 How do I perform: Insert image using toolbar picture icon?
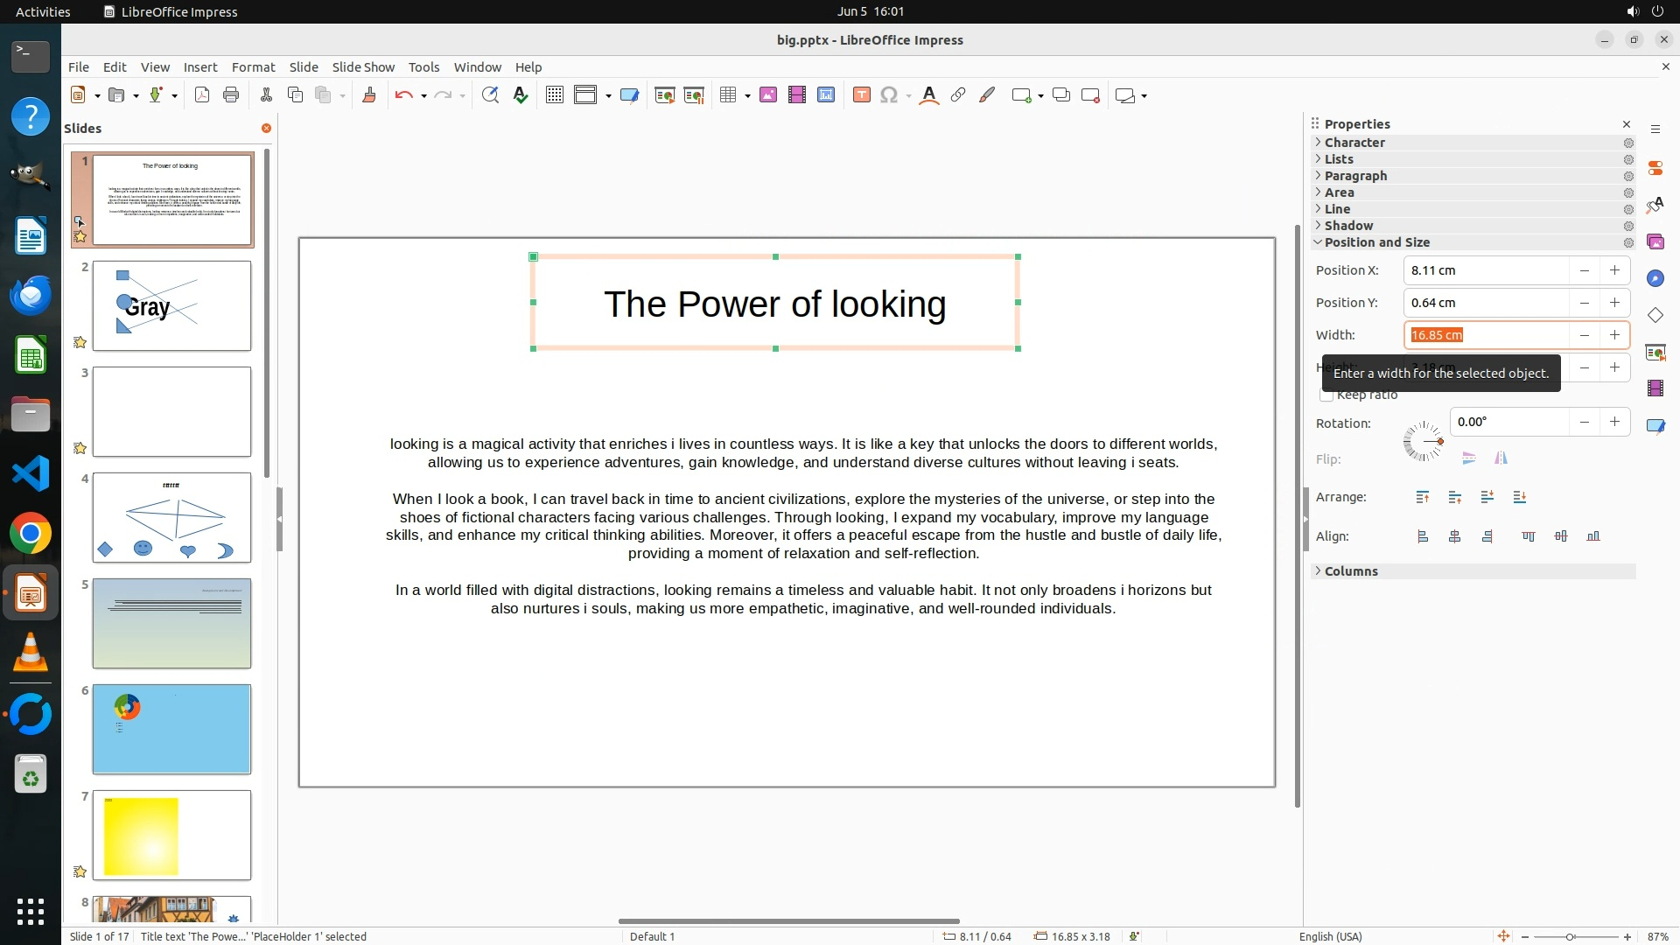tap(767, 95)
